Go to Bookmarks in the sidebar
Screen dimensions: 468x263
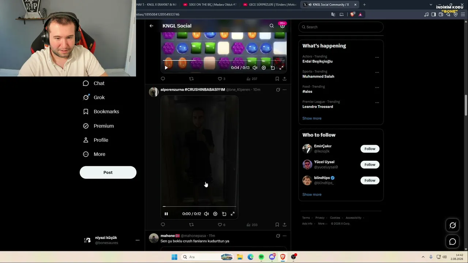101,111
